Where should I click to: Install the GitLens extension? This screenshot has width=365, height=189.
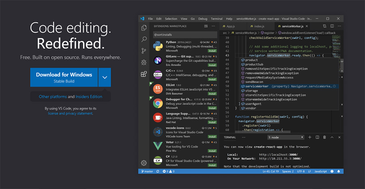point(212,65)
